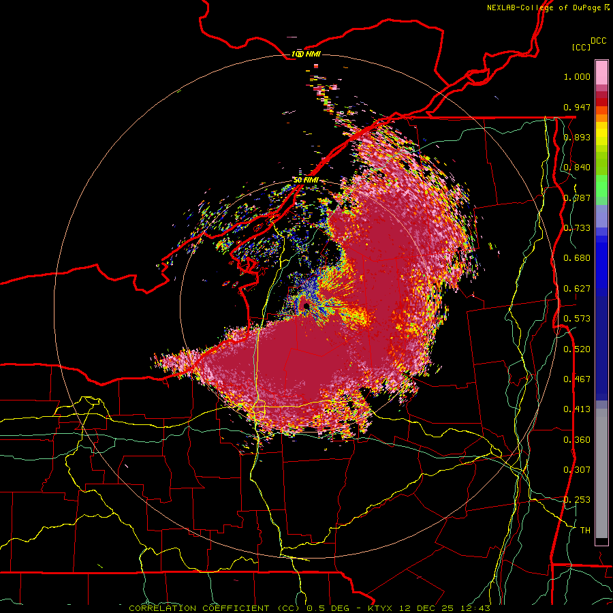
Task: Pick the light pink color bar segment
Action: click(x=601, y=73)
